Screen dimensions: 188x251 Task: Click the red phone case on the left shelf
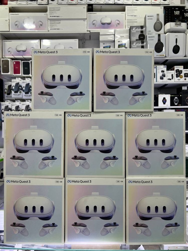17,68
